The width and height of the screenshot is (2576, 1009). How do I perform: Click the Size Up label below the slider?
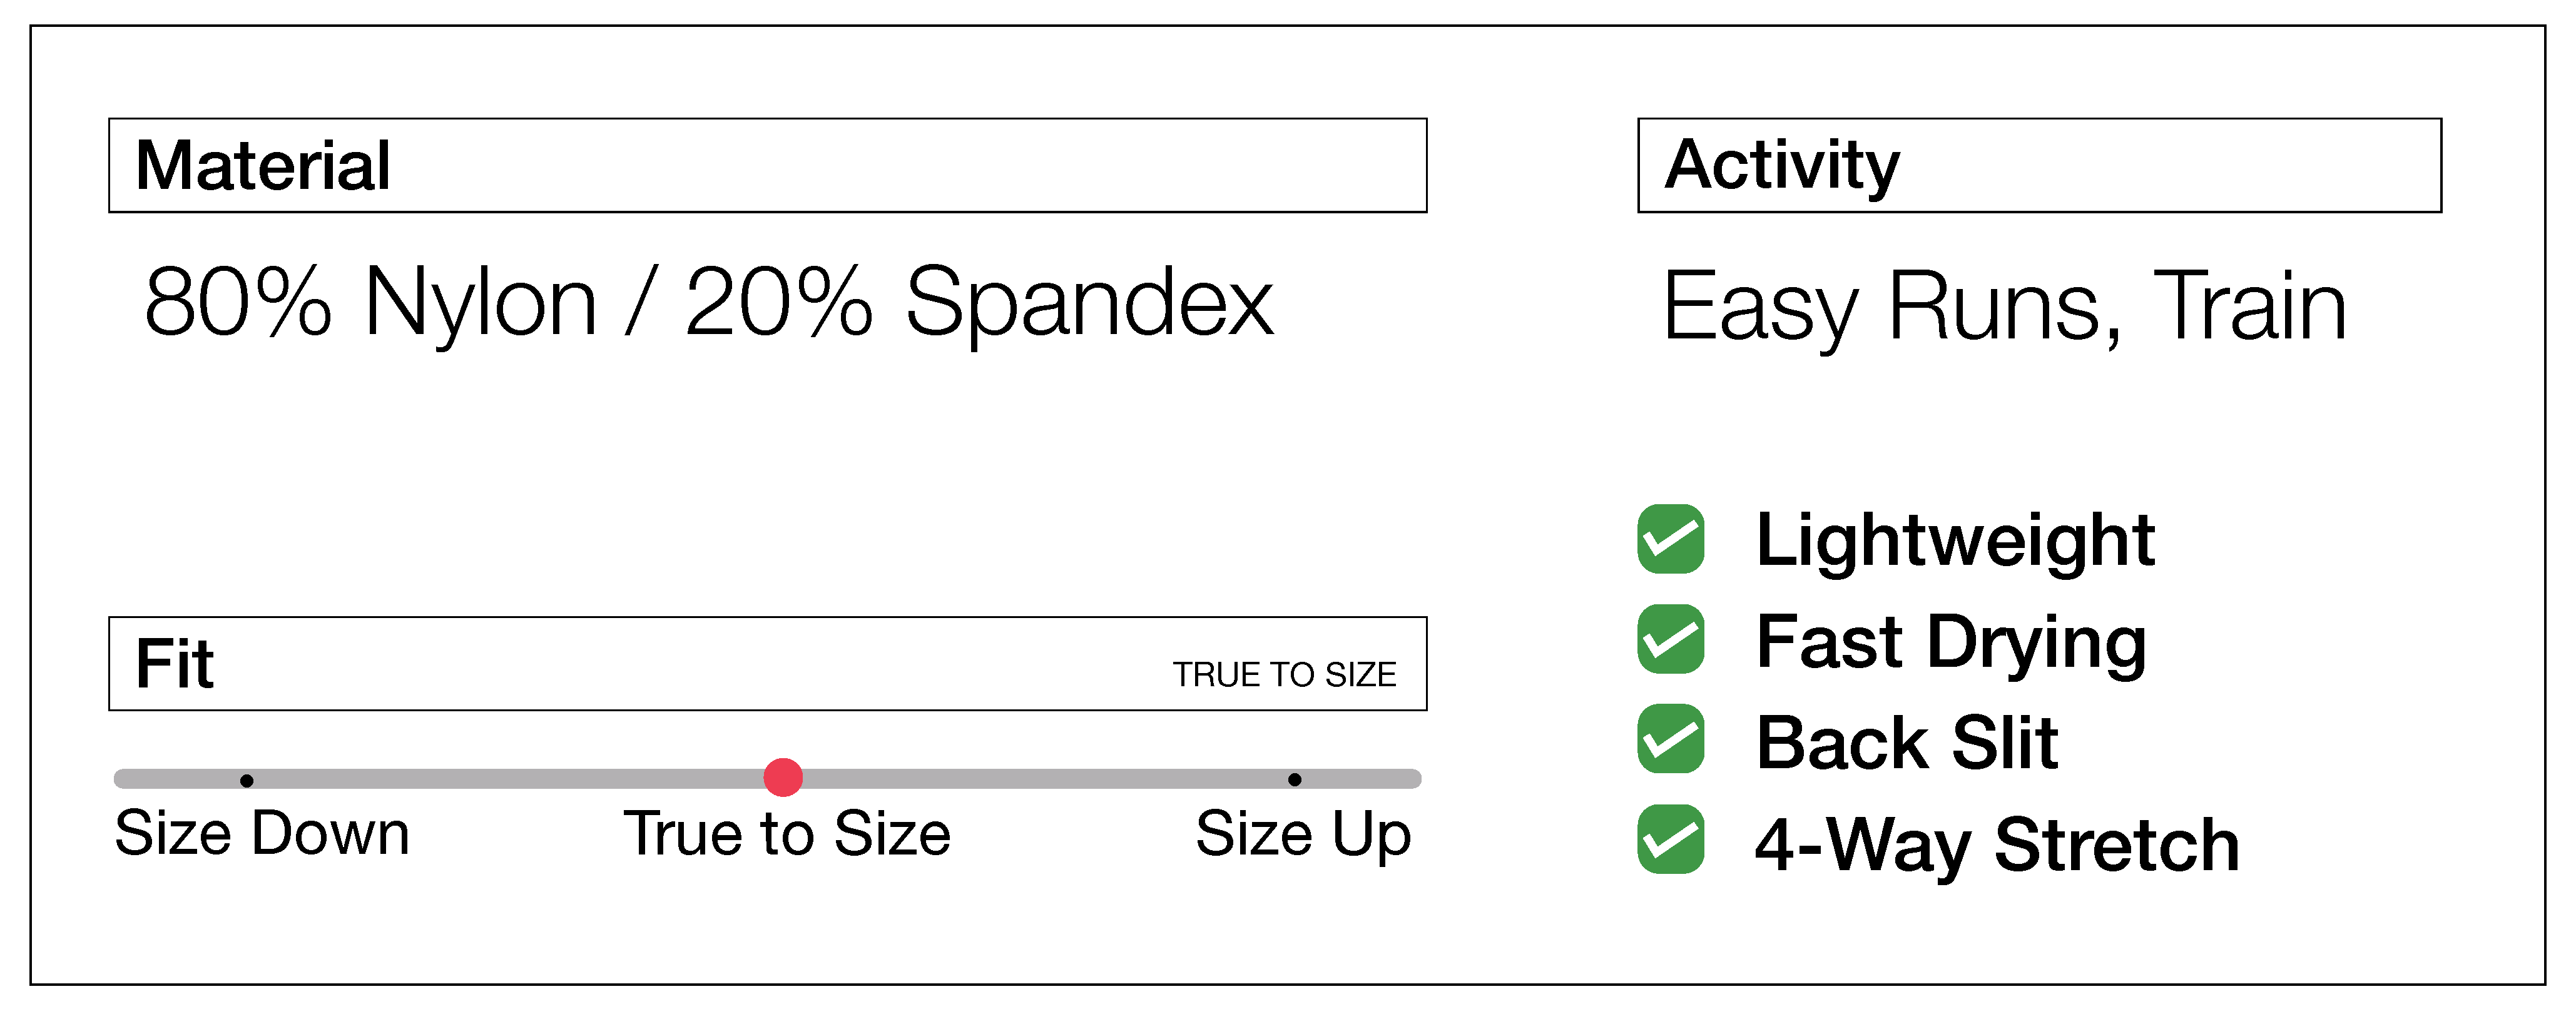pos(1303,834)
